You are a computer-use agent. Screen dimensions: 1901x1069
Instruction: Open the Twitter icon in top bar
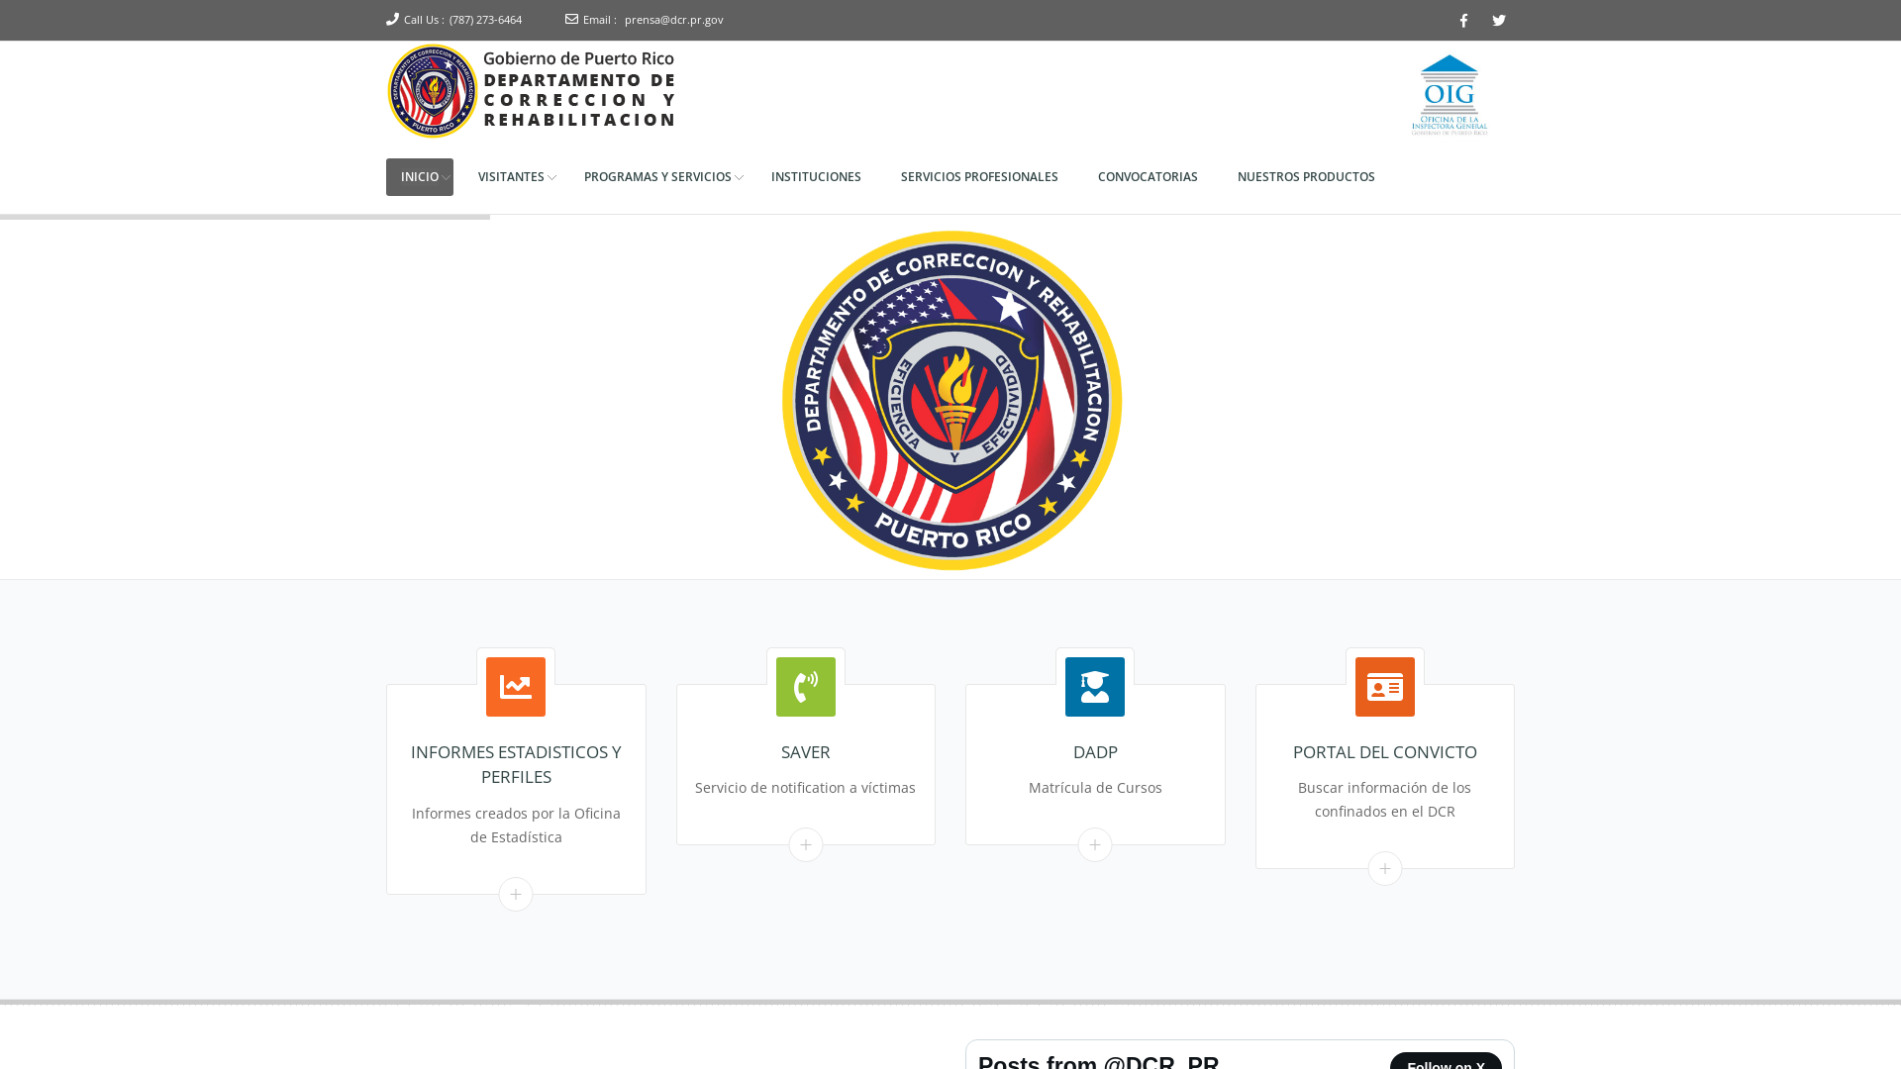[1499, 21]
